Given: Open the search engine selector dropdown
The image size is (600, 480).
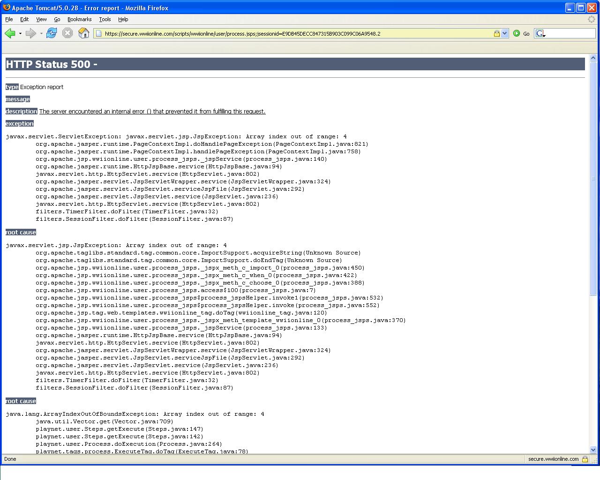Looking at the screenshot, I should point(540,33).
